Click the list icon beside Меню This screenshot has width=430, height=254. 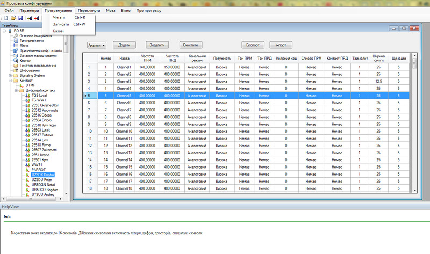point(16,46)
